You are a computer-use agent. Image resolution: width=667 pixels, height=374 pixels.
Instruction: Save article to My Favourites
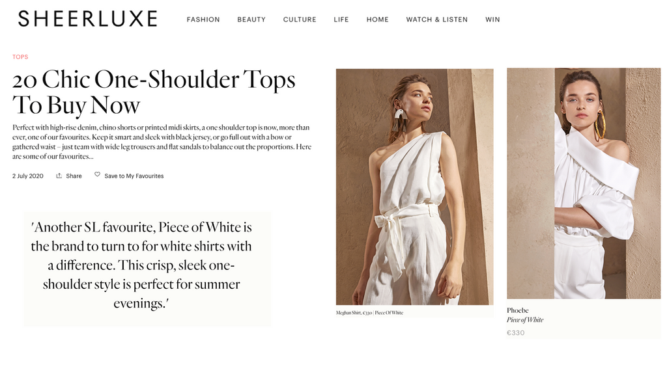click(x=134, y=176)
